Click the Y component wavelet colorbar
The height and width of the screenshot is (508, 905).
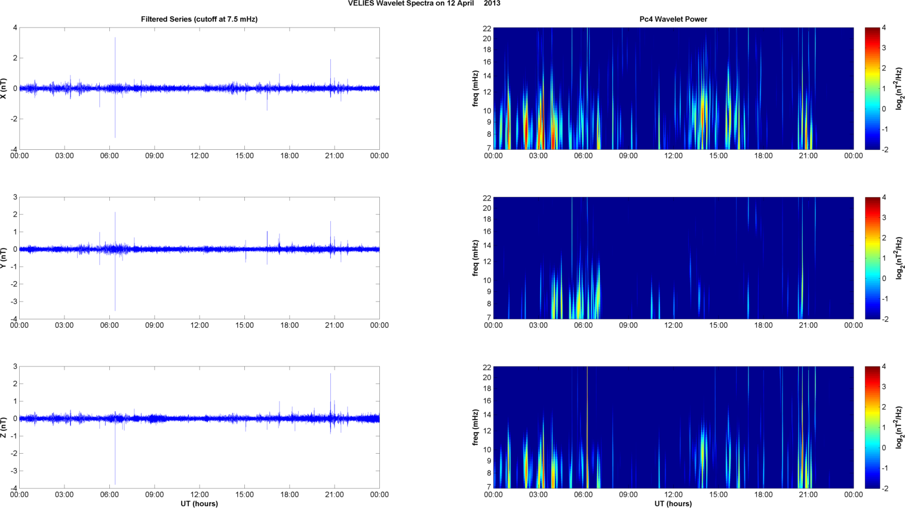coord(872,258)
